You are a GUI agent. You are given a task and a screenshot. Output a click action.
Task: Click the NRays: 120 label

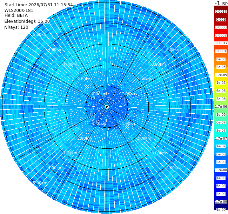[x=16, y=27]
